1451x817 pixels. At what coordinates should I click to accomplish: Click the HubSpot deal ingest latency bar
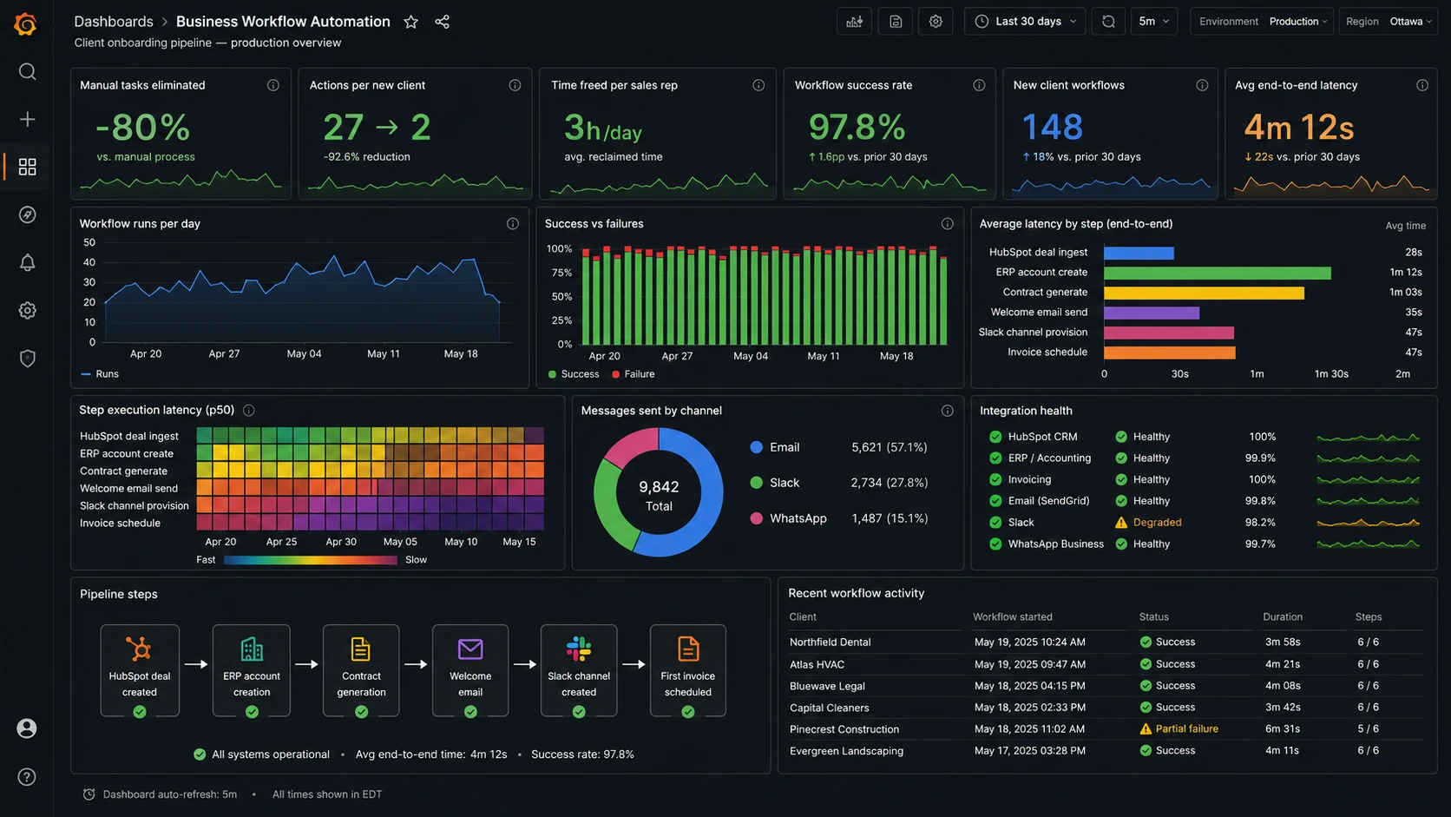[x=1139, y=253]
